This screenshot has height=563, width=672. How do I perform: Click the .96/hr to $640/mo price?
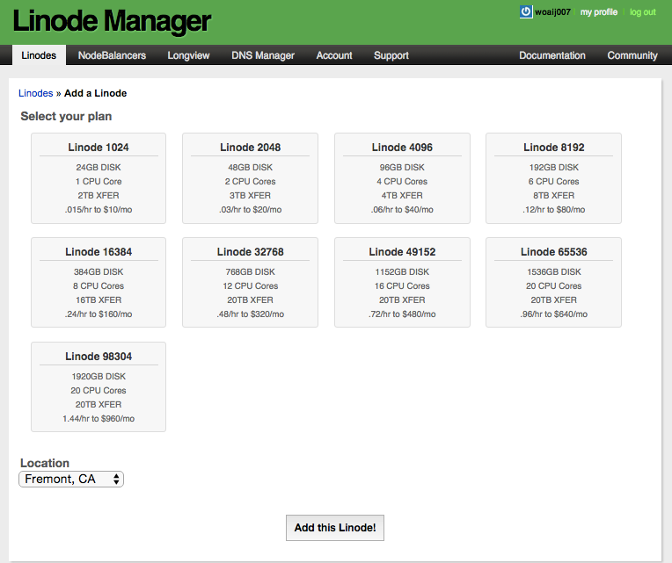coord(554,314)
